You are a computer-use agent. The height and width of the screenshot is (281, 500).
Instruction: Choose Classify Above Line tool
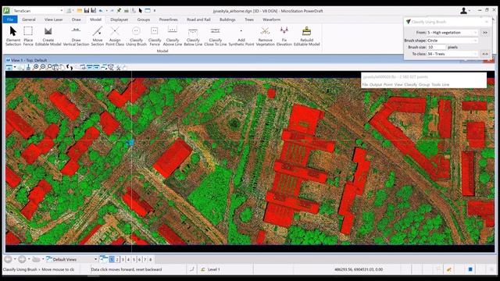point(173,36)
